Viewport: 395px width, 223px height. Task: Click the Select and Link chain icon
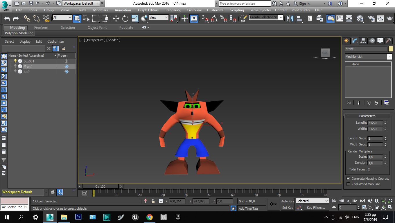click(27, 19)
